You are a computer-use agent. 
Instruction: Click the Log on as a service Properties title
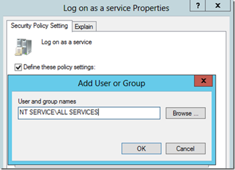(x=116, y=8)
